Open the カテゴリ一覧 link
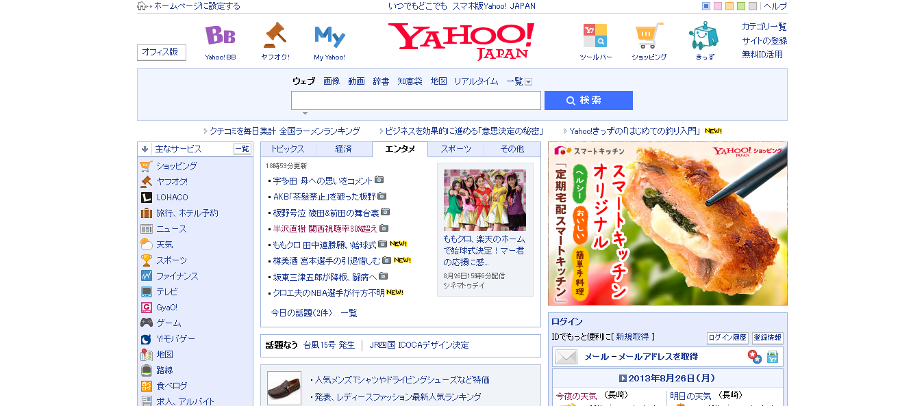Viewport: 924px width, 406px height. tap(764, 27)
